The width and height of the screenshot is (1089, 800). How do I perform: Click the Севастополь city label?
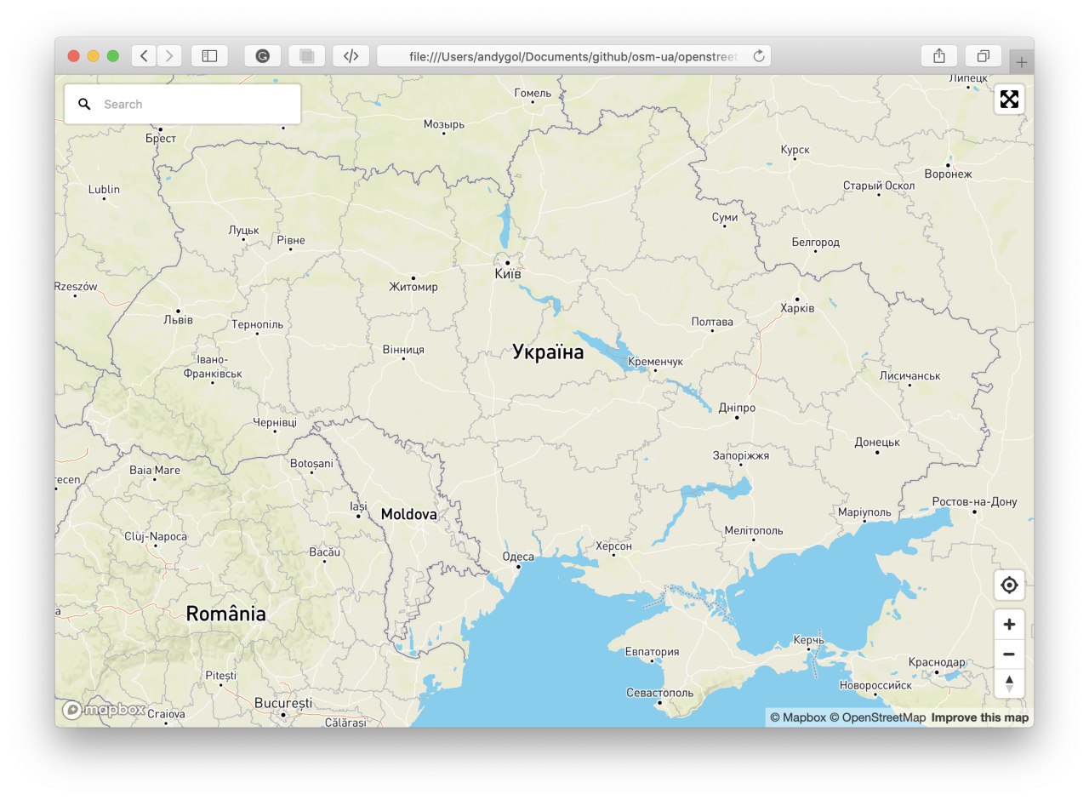pyautogui.click(x=659, y=693)
